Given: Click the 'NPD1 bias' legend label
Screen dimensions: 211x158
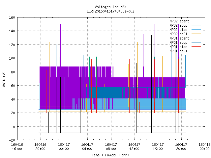Looking at the screenshot, I should pyautogui.click(x=178, y=47).
